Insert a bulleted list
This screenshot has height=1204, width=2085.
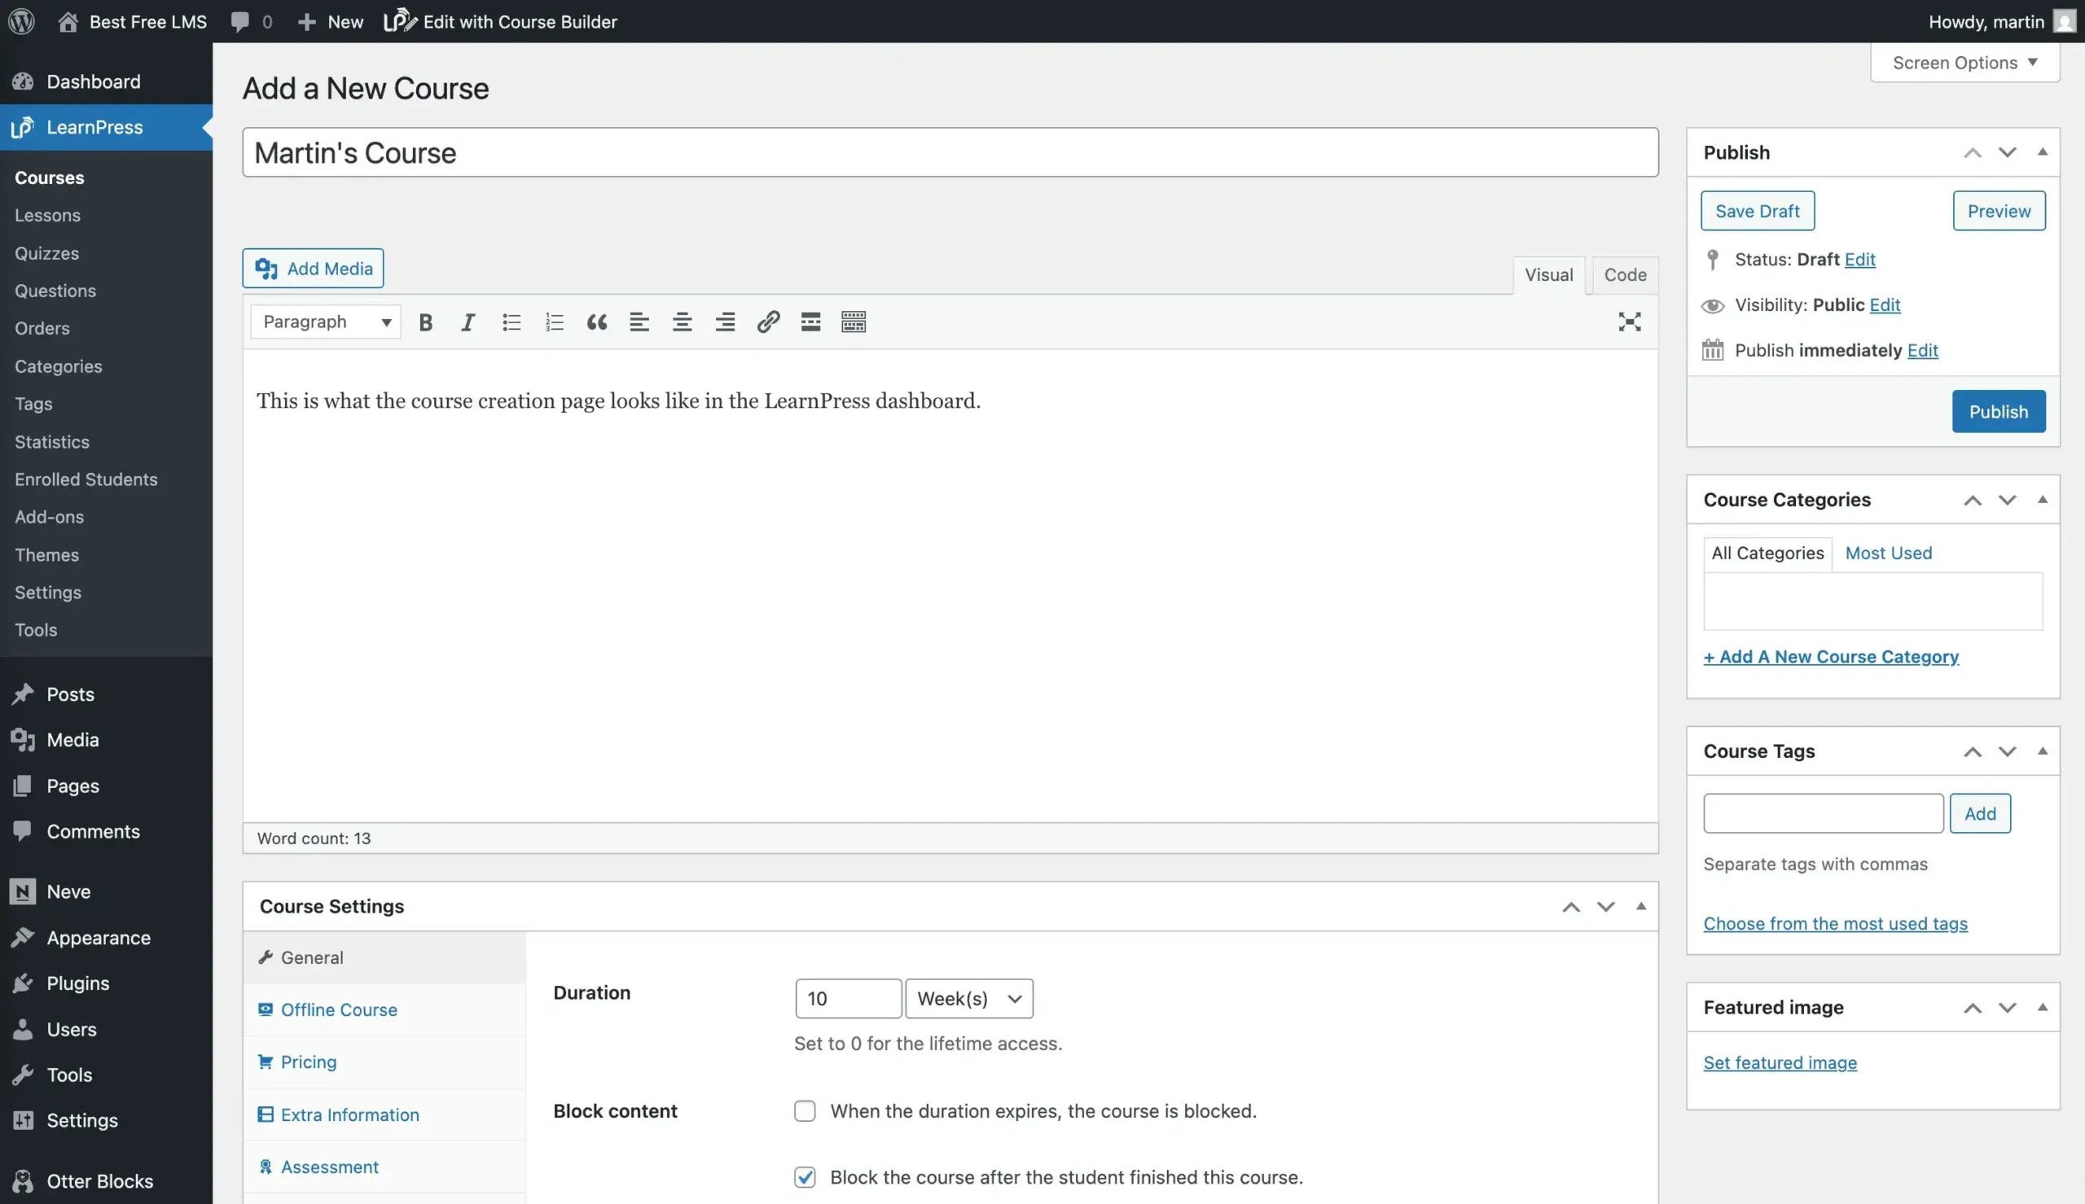[511, 322]
